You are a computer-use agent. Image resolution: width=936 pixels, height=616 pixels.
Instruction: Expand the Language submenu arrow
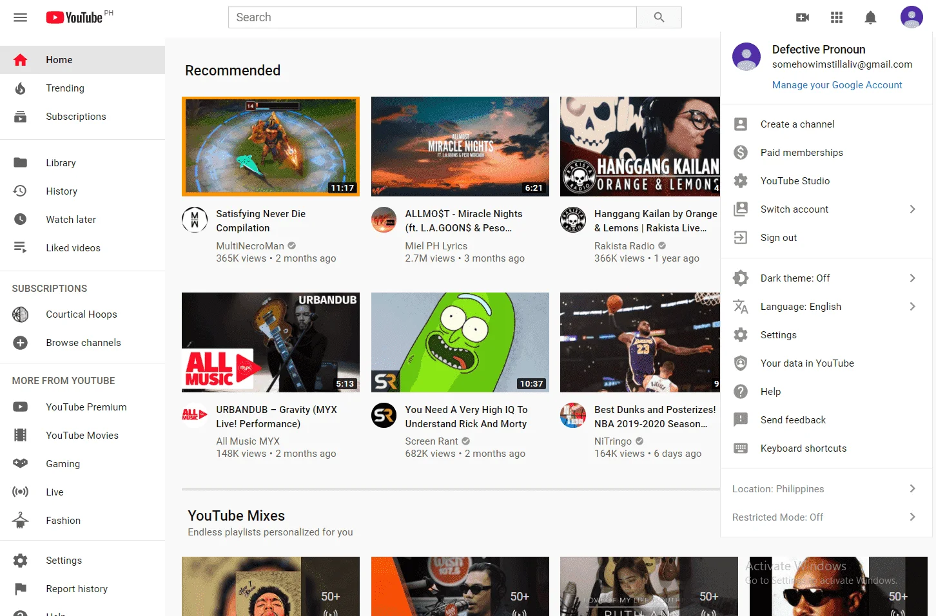pyautogui.click(x=912, y=307)
